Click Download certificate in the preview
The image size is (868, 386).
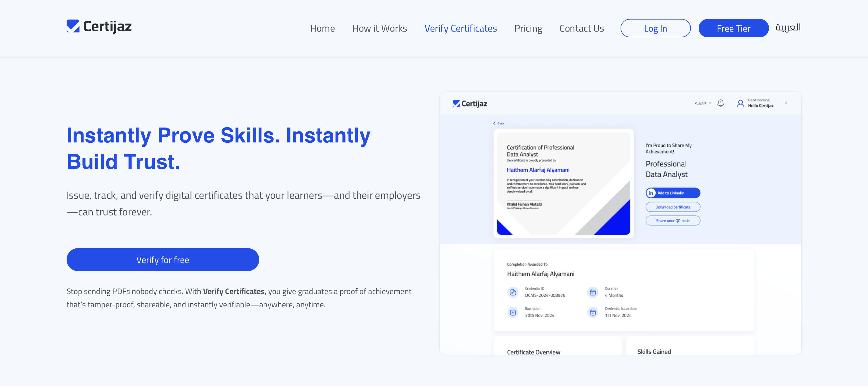click(673, 207)
